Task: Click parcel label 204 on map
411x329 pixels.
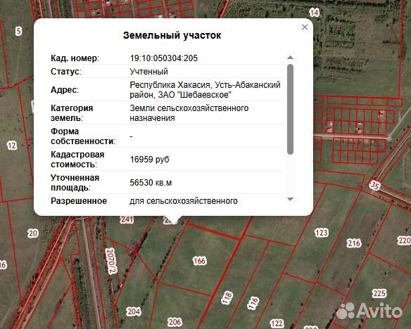Action: pyautogui.click(x=134, y=311)
